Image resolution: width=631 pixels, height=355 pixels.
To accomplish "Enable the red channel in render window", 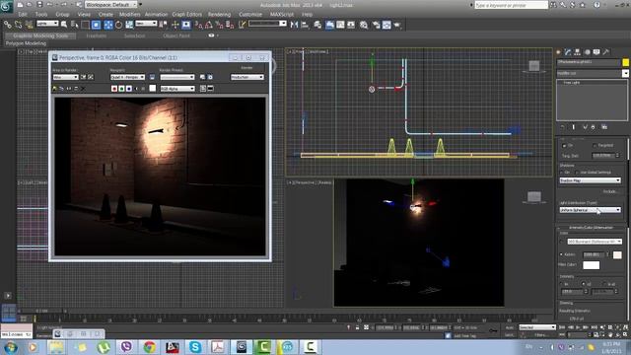I will click(x=114, y=88).
